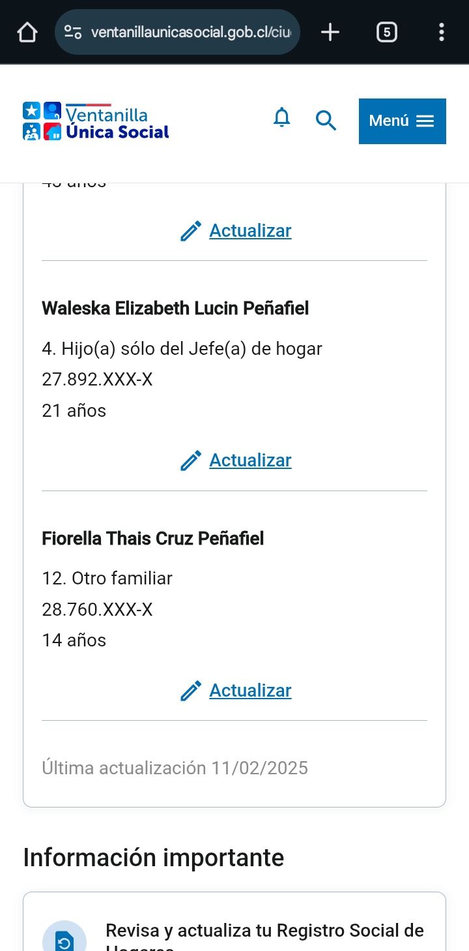Click Actualizar for Waleska Elizabeth Lucin Peñafiel

coord(250,460)
